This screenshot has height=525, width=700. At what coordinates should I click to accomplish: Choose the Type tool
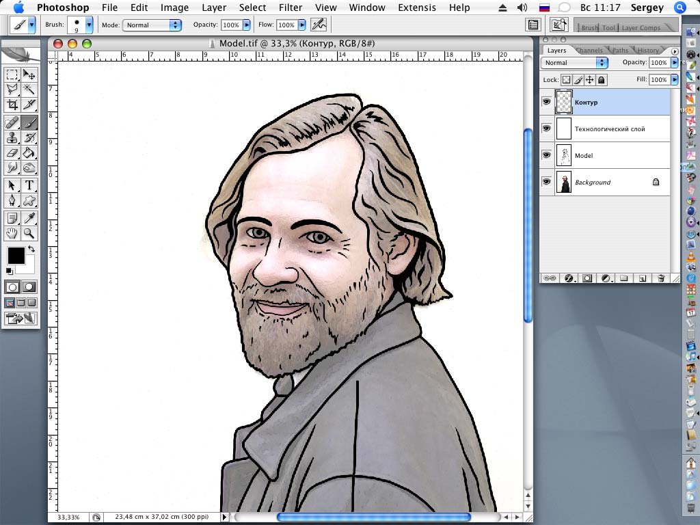pos(29,185)
